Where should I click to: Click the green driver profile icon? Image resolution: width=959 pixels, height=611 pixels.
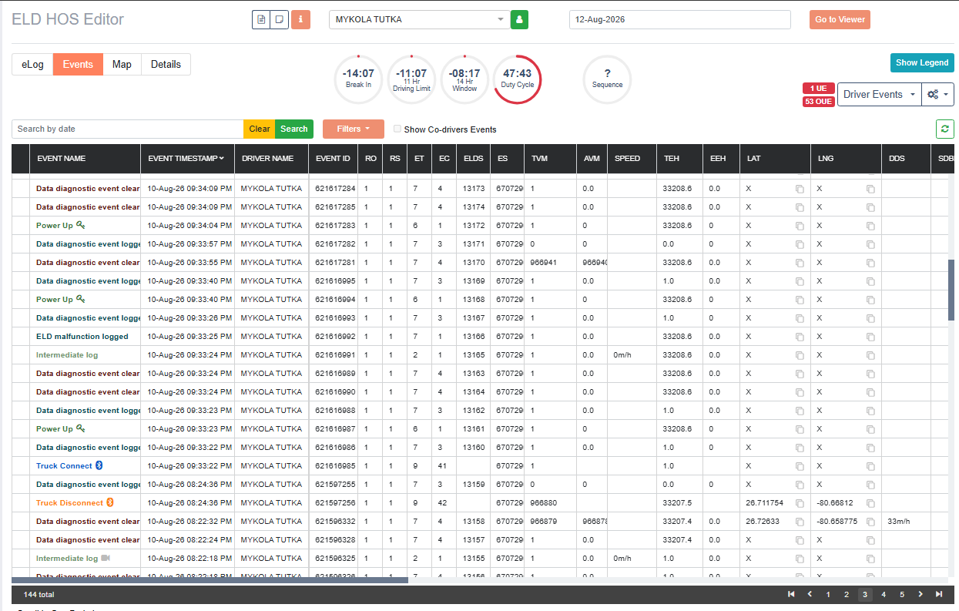(520, 19)
